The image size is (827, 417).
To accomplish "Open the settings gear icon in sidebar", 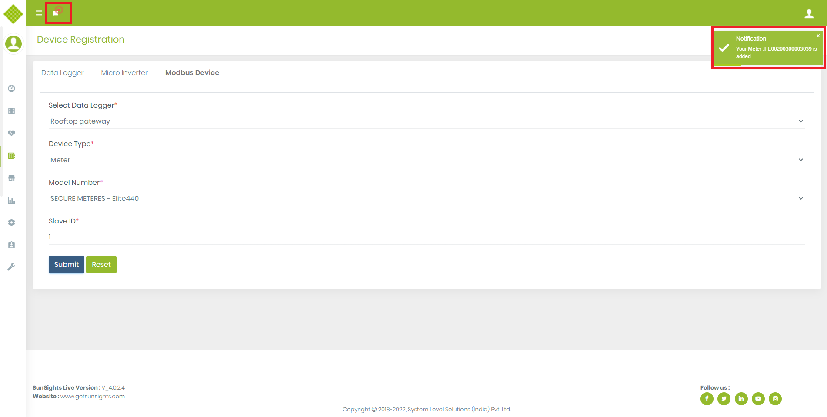I will 12,223.
